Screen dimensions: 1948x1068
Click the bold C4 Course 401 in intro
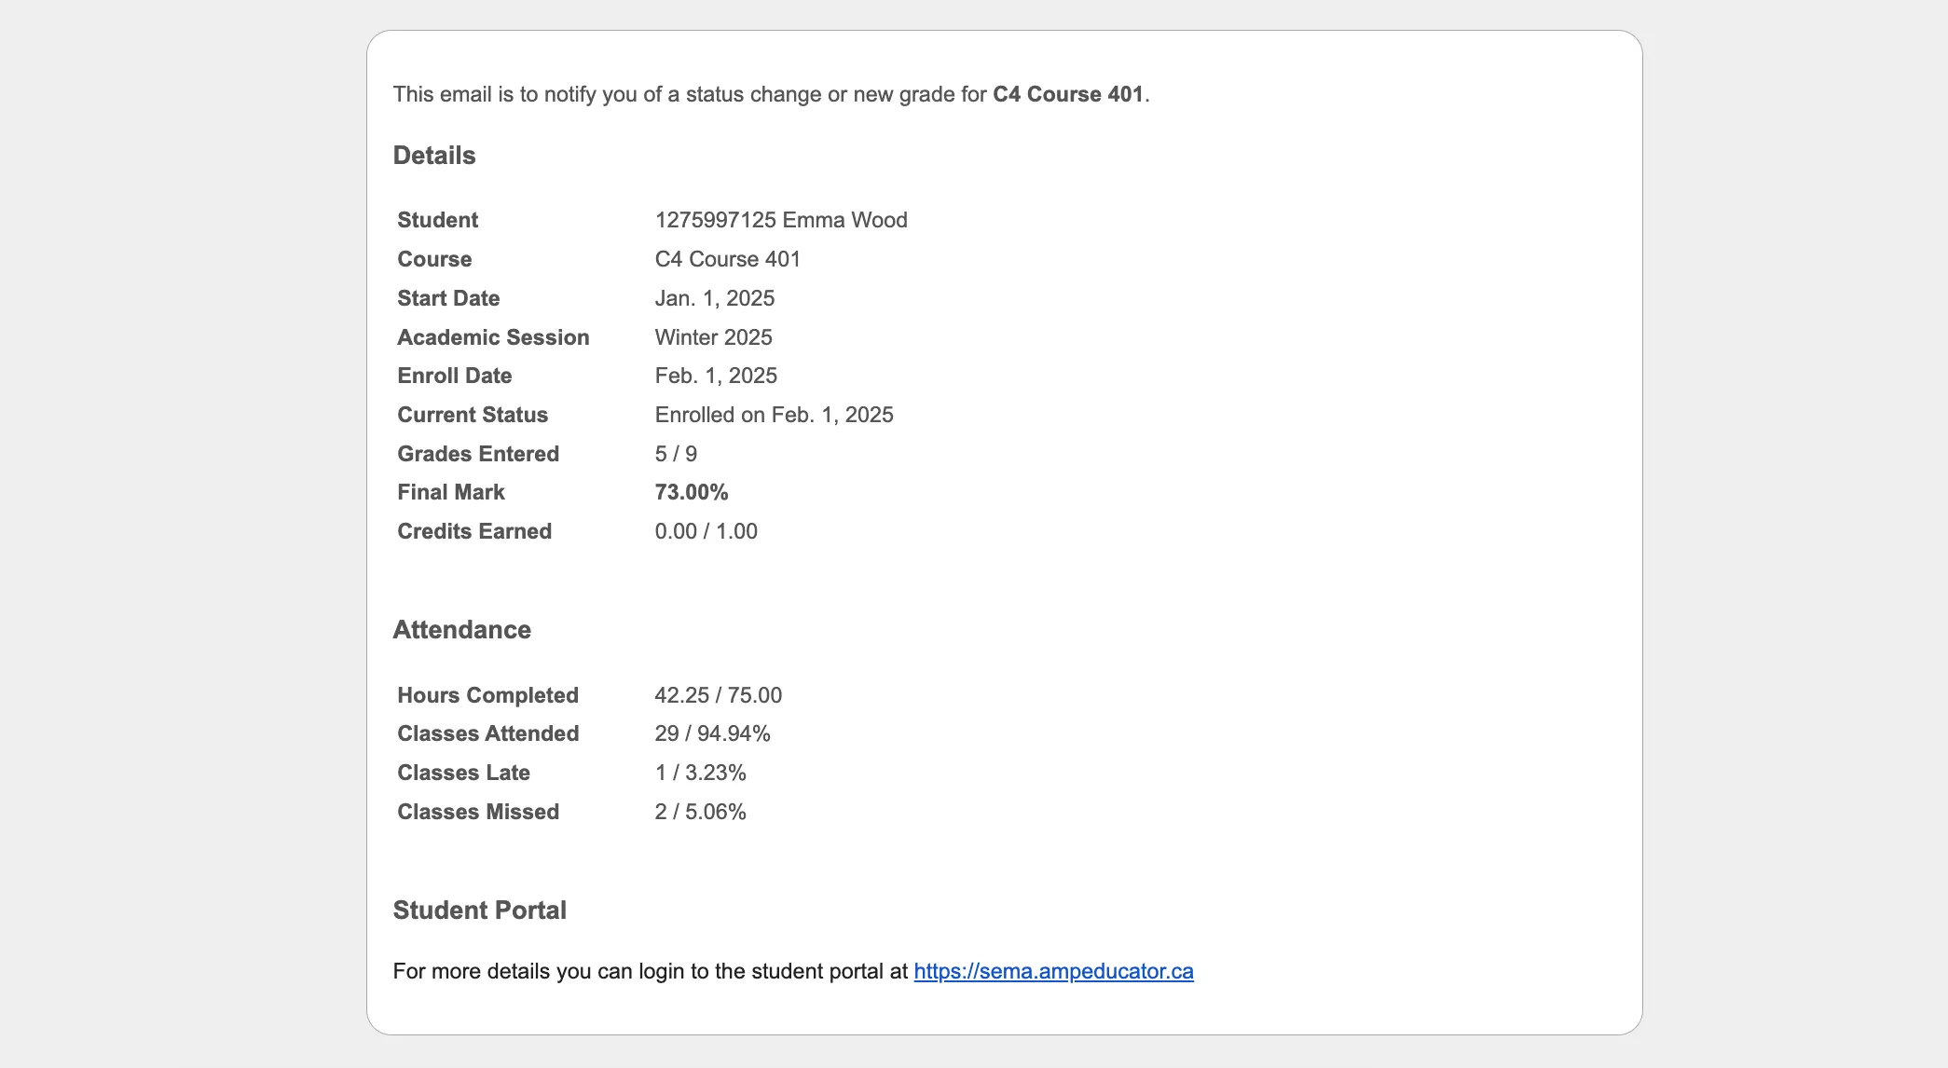click(1068, 94)
